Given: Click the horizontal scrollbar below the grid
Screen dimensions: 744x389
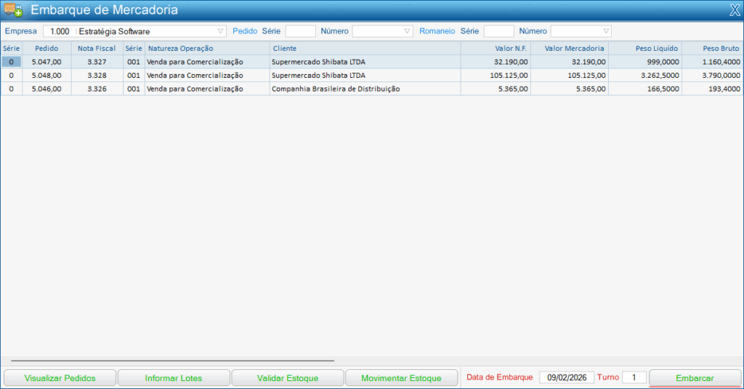Looking at the screenshot, I should (172, 360).
